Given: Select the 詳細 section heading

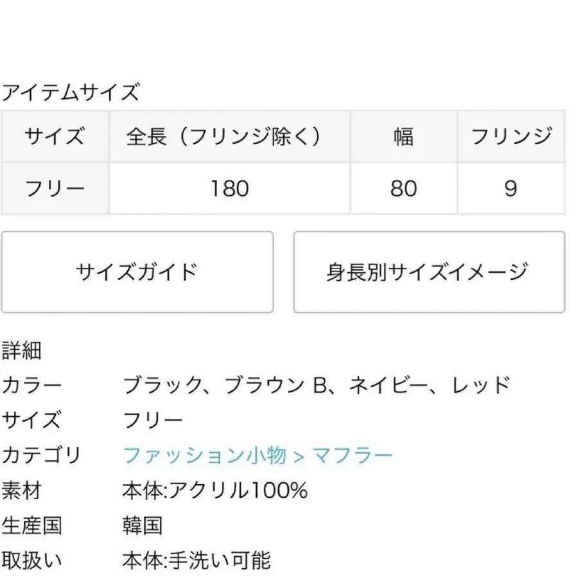Looking at the screenshot, I should coord(22,351).
